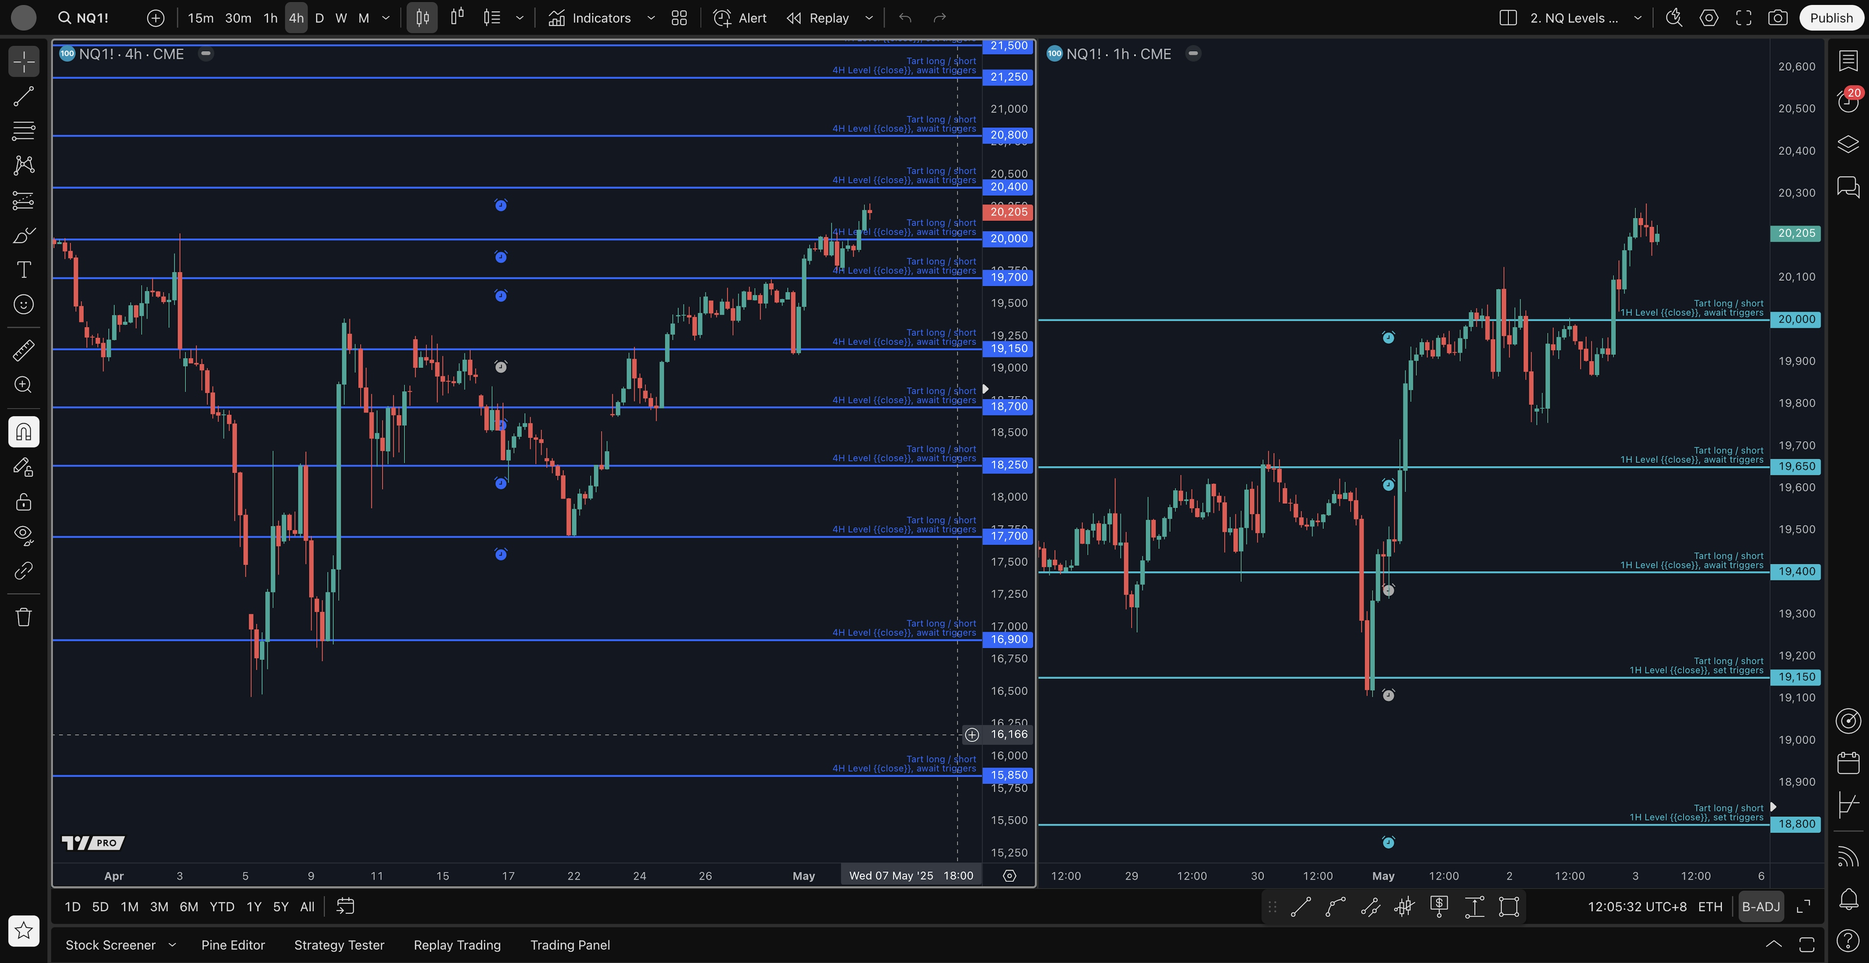
Task: Click the Publish button
Action: [1831, 18]
